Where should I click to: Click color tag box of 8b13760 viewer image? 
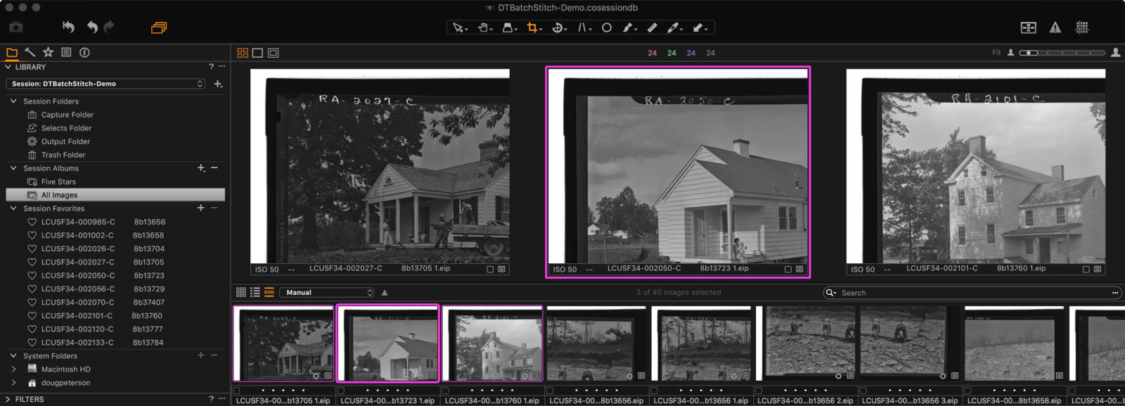tap(1086, 269)
